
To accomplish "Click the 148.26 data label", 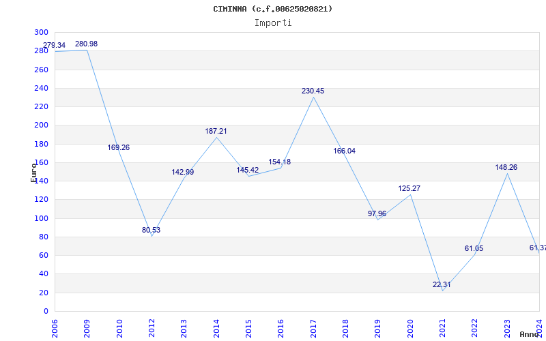I will pyautogui.click(x=506, y=167).
